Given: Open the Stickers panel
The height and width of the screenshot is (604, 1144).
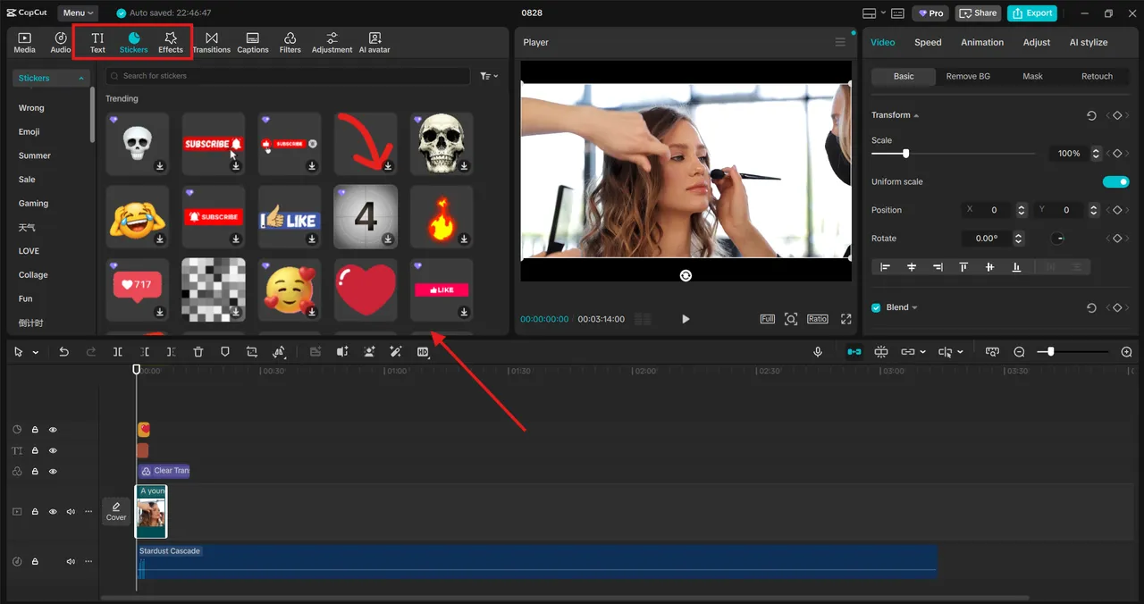Looking at the screenshot, I should pos(133,41).
